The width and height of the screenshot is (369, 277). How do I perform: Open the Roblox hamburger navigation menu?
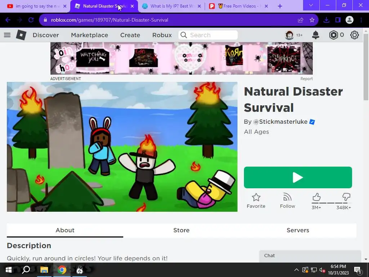7,35
